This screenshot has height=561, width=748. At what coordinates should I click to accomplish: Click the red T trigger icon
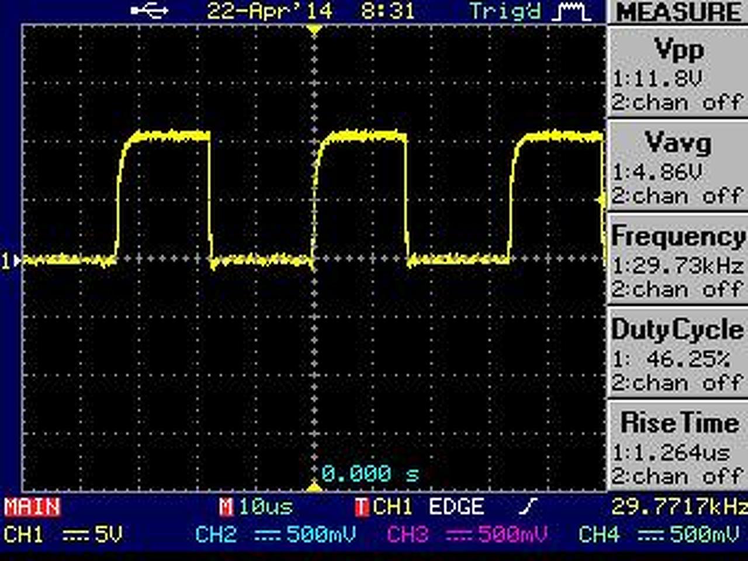pyautogui.click(x=362, y=507)
